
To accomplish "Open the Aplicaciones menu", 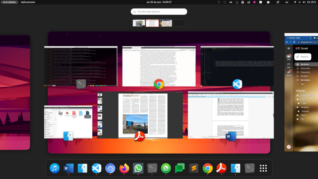I will pos(28,2).
